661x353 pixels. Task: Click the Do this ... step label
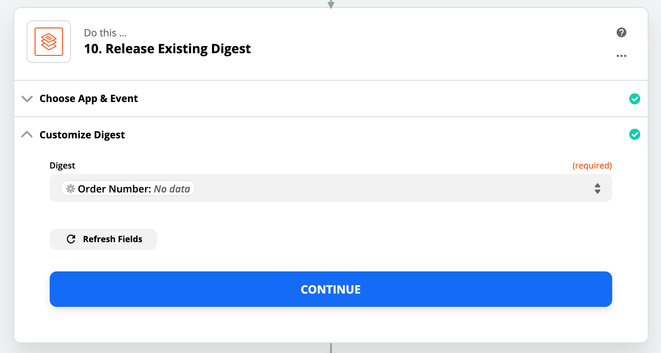[106, 33]
